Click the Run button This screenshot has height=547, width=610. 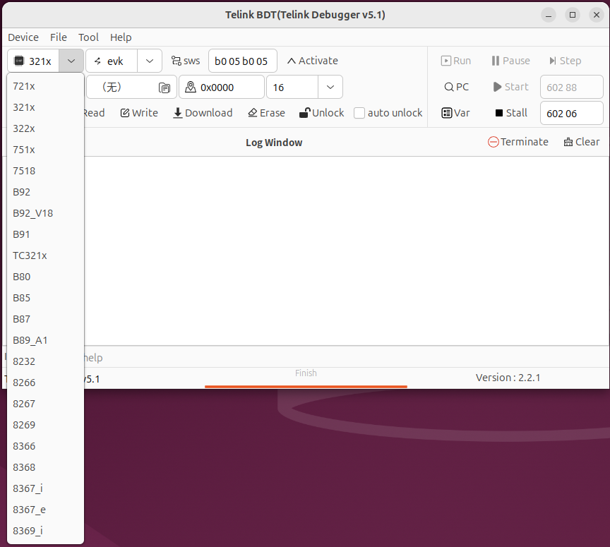tap(455, 61)
